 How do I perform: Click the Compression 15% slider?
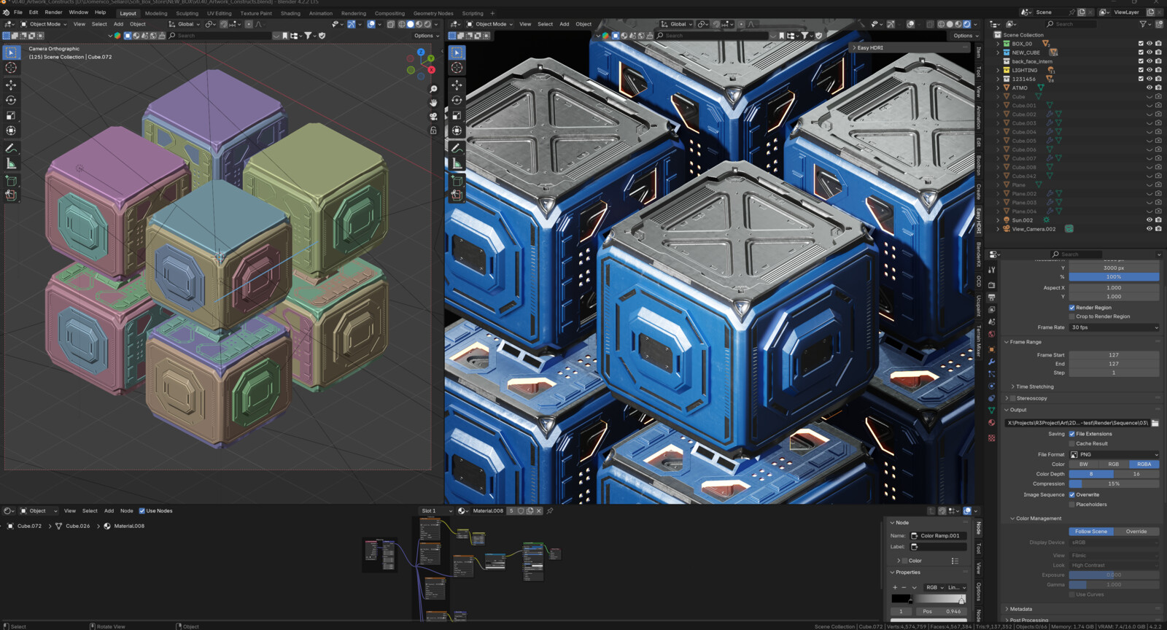pos(1114,484)
